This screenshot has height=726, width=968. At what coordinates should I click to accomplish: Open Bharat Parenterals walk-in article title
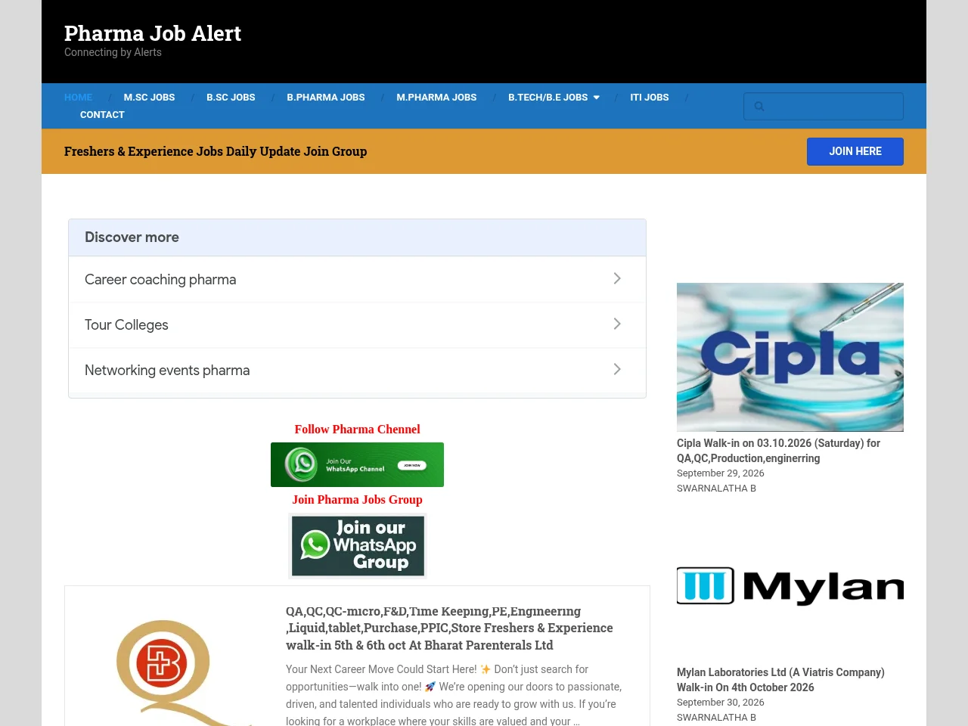[x=449, y=628]
